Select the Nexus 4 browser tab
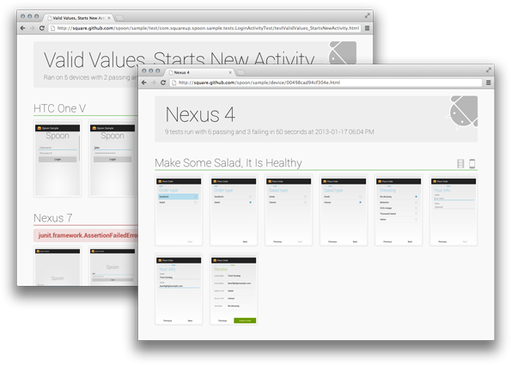 pyautogui.click(x=198, y=72)
